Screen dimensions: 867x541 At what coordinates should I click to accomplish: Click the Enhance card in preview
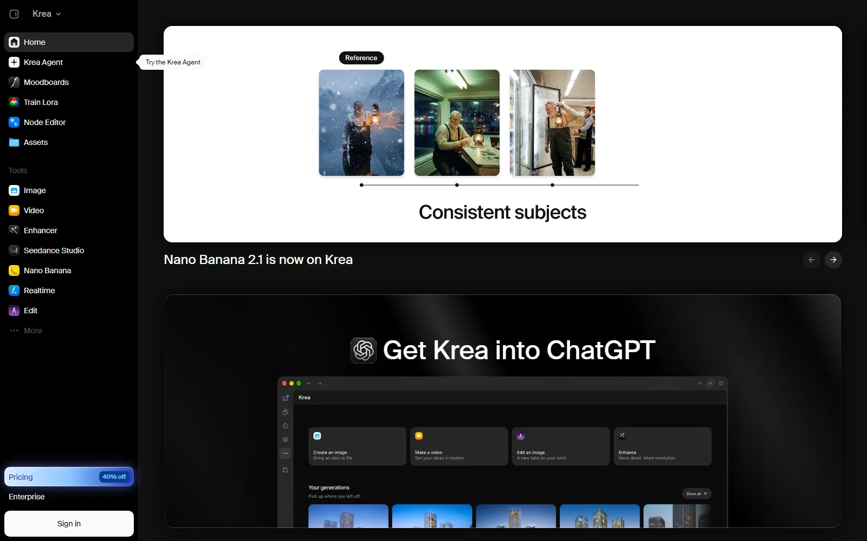[663, 446]
